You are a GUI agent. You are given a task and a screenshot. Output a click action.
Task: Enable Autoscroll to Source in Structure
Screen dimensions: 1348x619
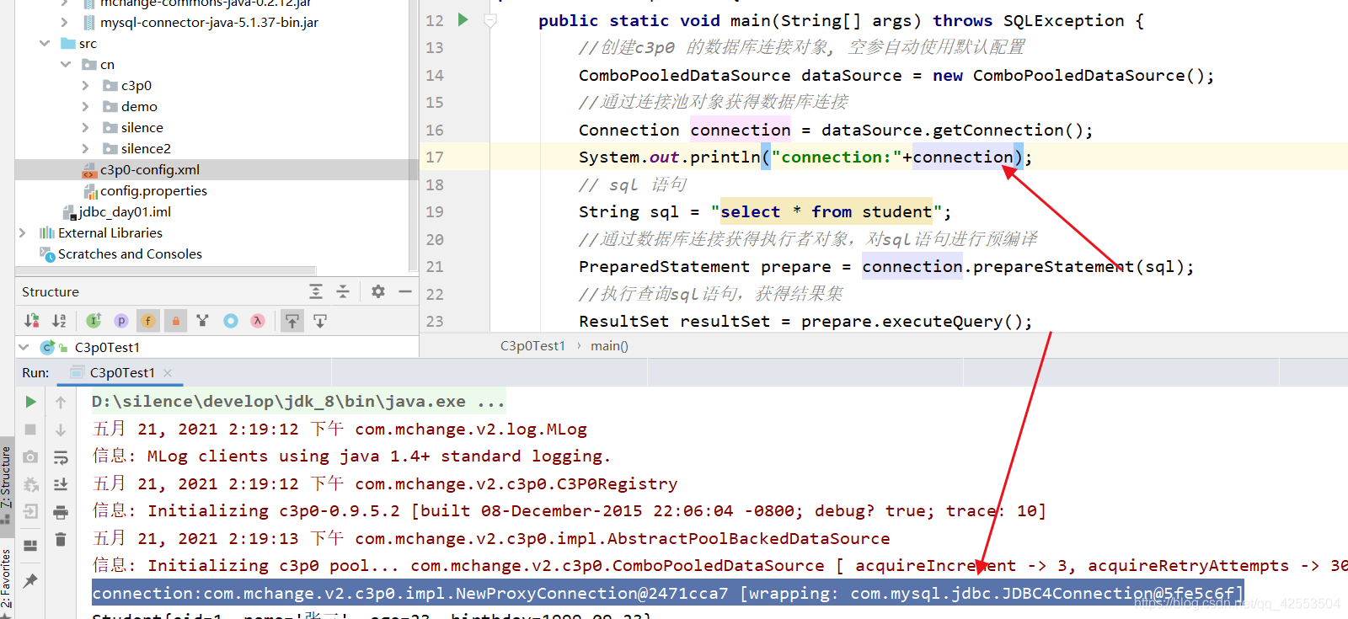click(x=292, y=321)
